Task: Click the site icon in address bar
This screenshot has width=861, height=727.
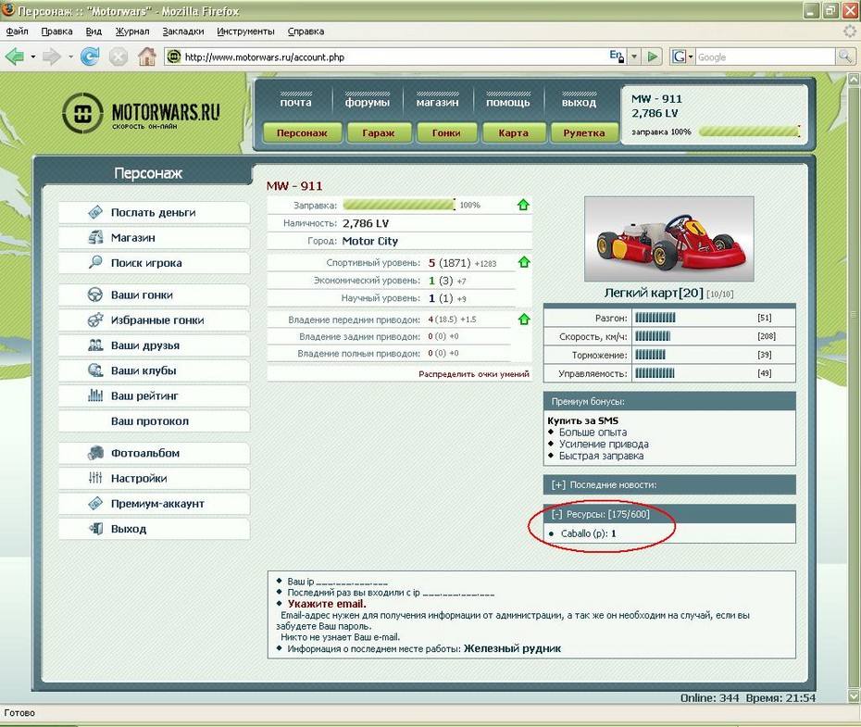Action: tap(173, 56)
